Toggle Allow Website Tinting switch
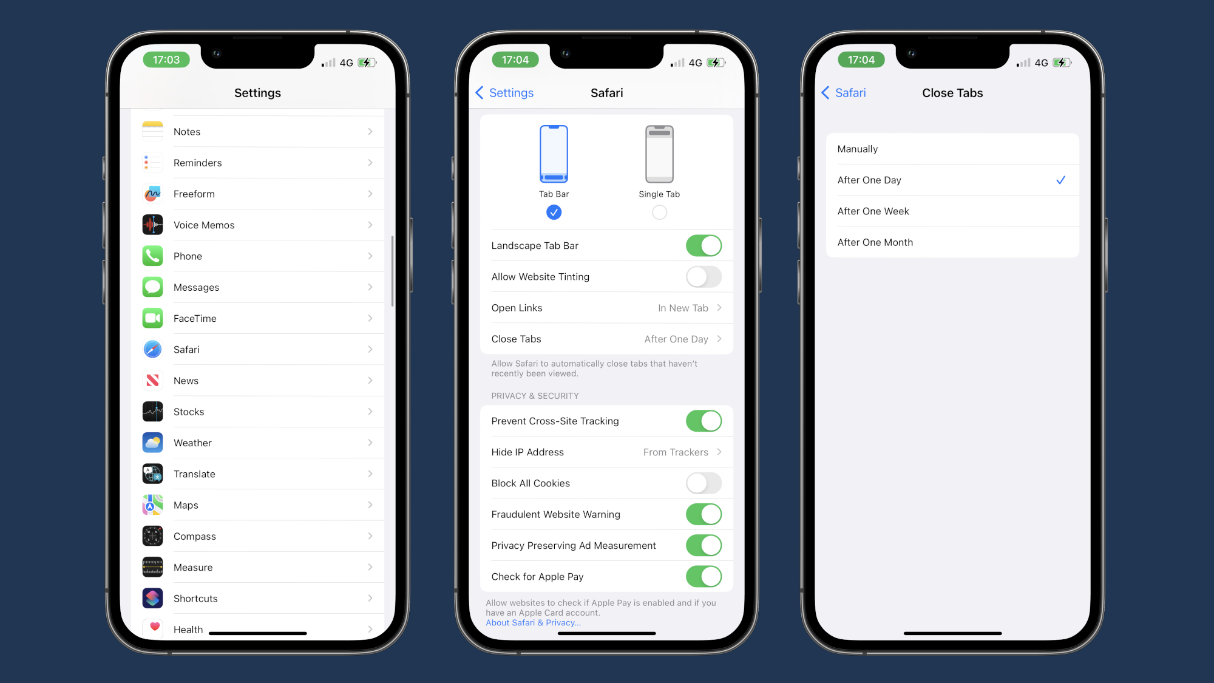Image resolution: width=1214 pixels, height=683 pixels. coord(704,276)
